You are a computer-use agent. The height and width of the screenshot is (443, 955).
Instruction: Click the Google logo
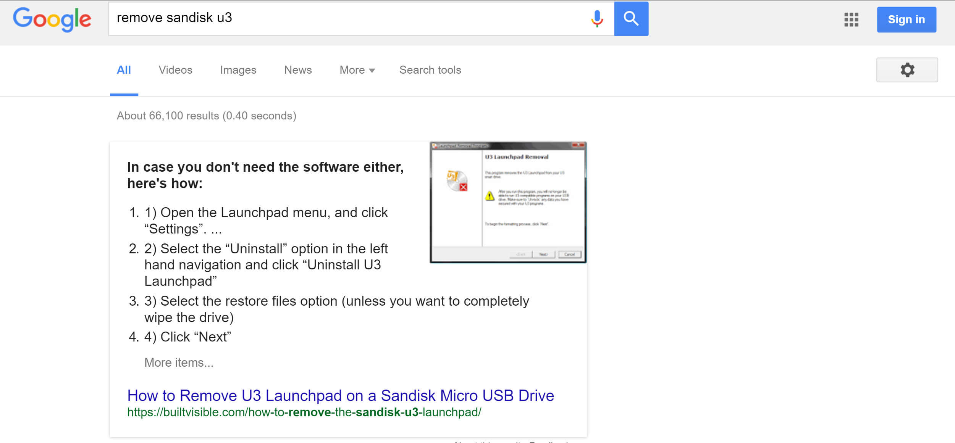point(52,20)
